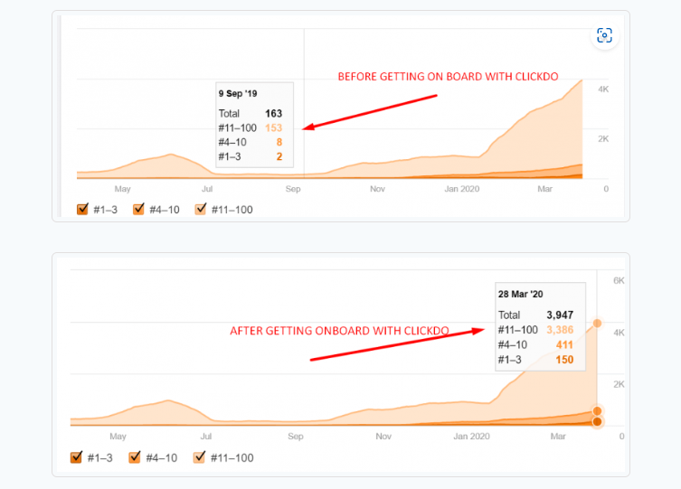Click the lowest dark orange marker in bottom chart
Screen dimensions: 681x489
(597, 421)
